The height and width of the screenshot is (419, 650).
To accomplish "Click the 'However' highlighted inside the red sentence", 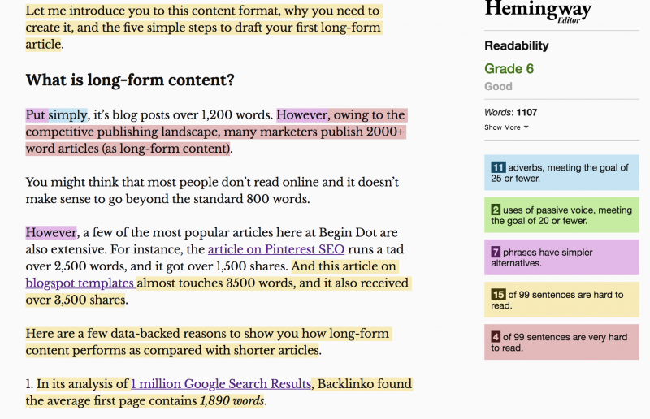I will click(x=301, y=114).
